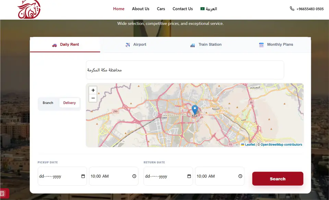This screenshot has height=200, width=329.
Task: Open the Contact Us page
Action: click(x=183, y=9)
